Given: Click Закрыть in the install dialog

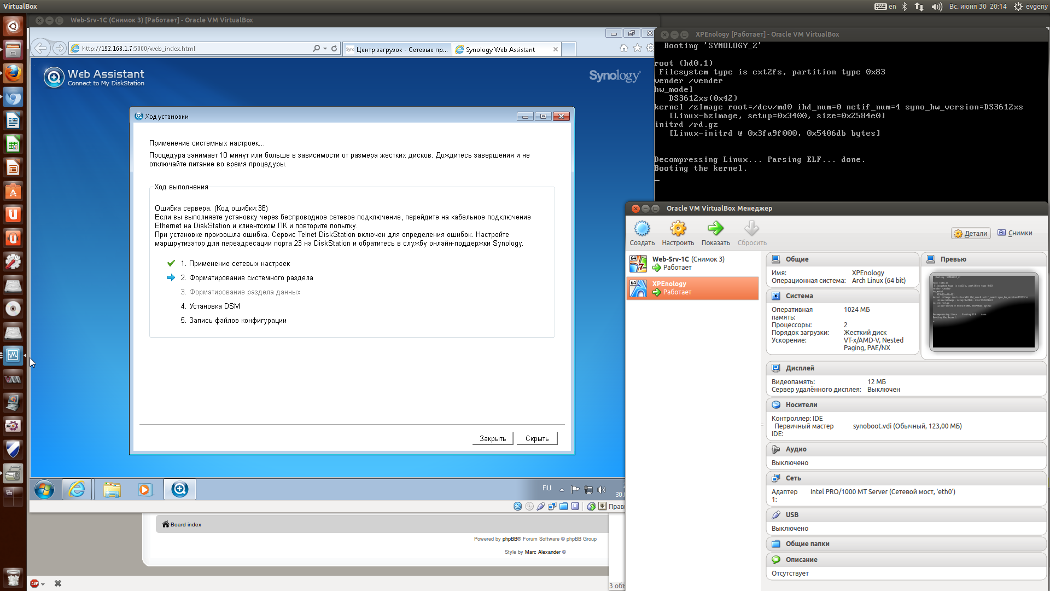Looking at the screenshot, I should 493,438.
